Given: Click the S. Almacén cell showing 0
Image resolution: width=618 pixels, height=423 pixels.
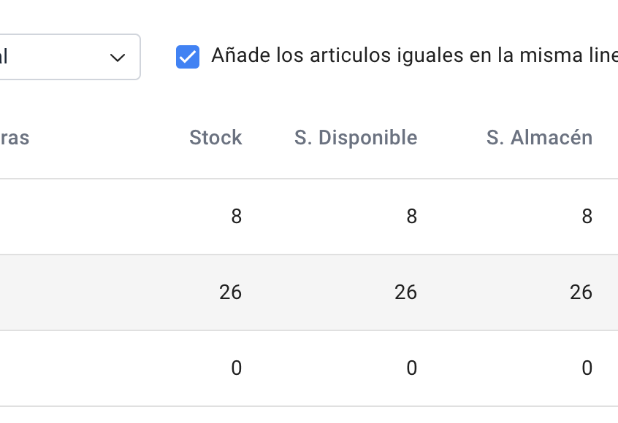Looking at the screenshot, I should point(587,368).
